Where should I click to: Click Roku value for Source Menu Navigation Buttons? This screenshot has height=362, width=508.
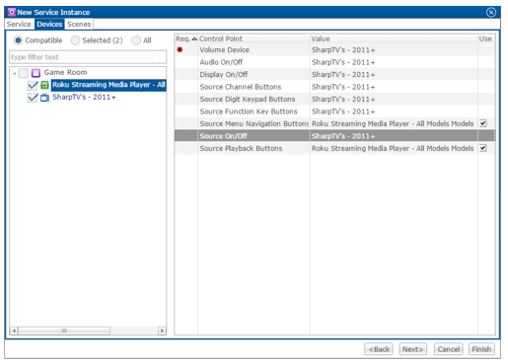coord(394,123)
